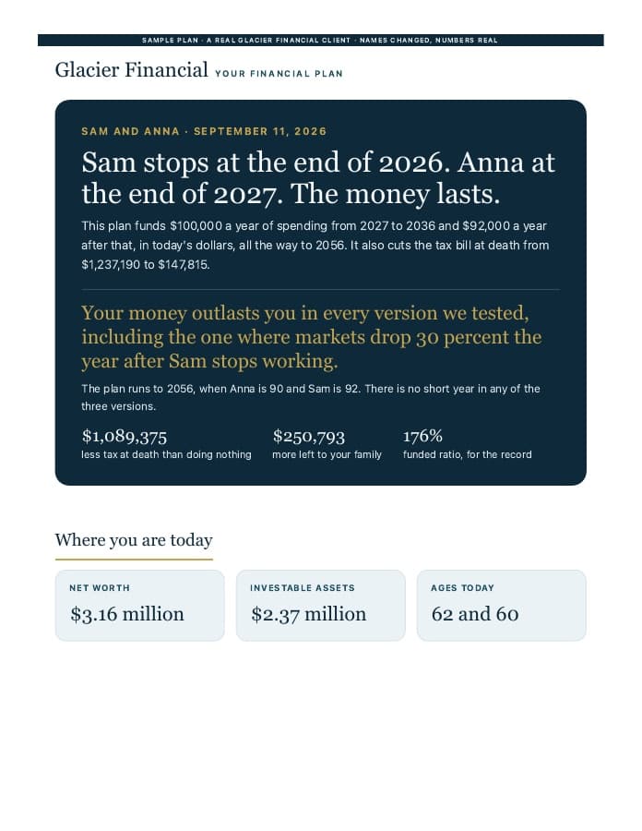Click 'less tax at death than doing nothing'
Image resolution: width=642 pixels, height=831 pixels.
166,454
